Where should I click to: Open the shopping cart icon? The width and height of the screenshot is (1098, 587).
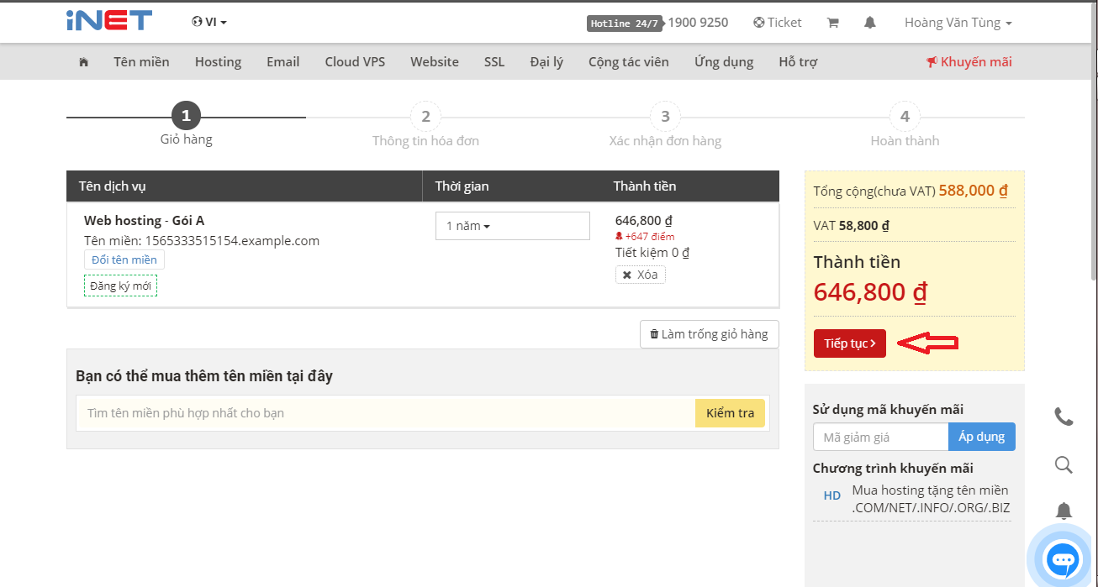[832, 23]
